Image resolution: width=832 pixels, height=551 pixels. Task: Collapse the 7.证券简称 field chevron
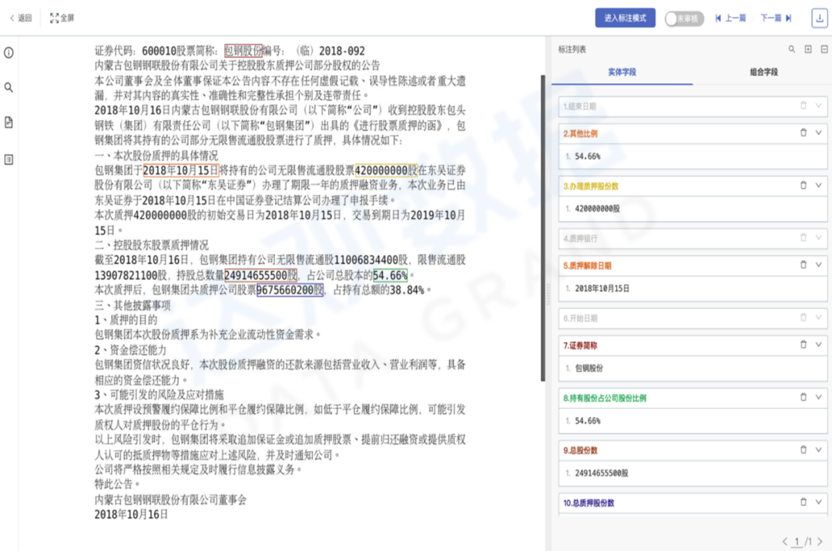[819, 344]
